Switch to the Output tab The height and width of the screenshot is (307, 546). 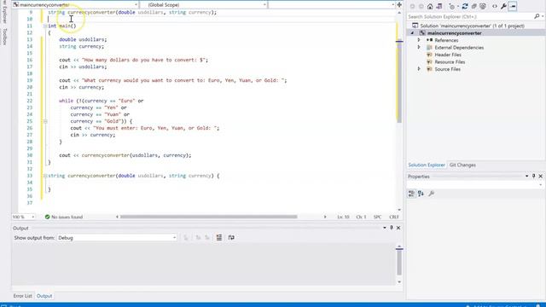[x=44, y=296]
